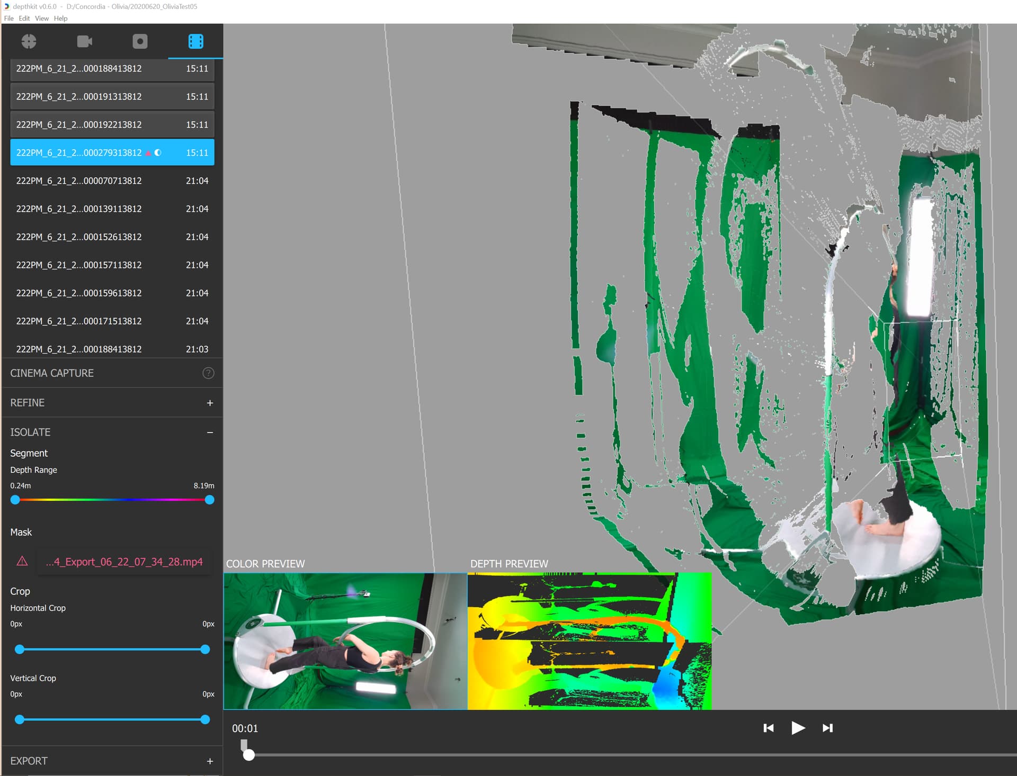Expand the REFINE section
Image resolution: width=1017 pixels, height=776 pixels.
(x=210, y=403)
